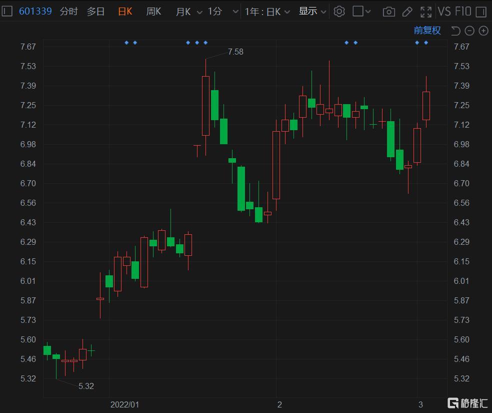The width and height of the screenshot is (492, 413).
Task: Switch to the 周K weekly chart
Action: point(153,12)
